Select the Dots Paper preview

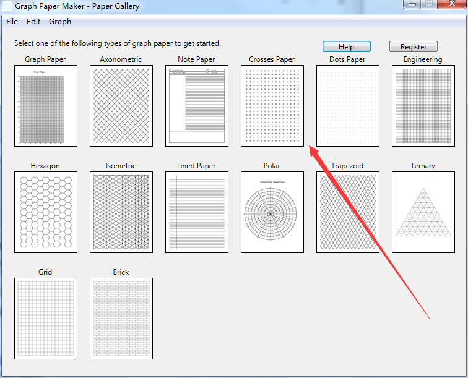347,106
